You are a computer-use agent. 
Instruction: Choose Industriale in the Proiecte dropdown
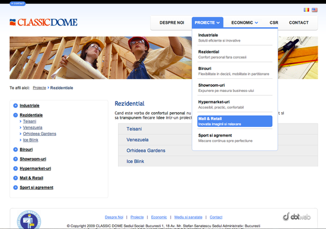(235, 37)
